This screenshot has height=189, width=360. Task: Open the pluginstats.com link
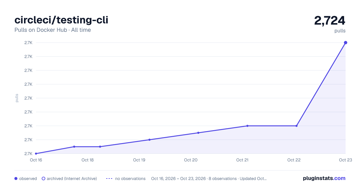(324, 178)
